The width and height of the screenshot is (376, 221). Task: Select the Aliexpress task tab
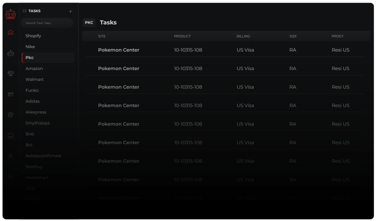pyautogui.click(x=36, y=112)
